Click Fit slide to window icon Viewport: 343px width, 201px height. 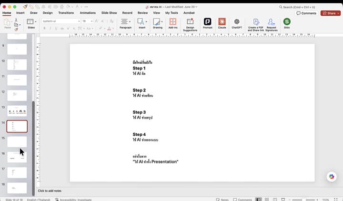335,200
